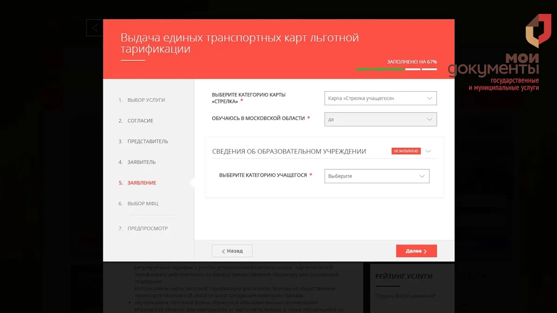557x313 pixels.
Task: Go to step 2 'Согласие'
Action: [136, 121]
